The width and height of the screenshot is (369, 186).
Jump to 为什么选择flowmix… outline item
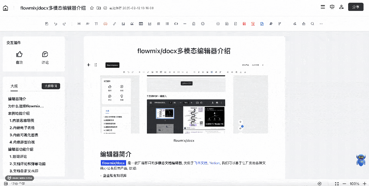coord(26,106)
